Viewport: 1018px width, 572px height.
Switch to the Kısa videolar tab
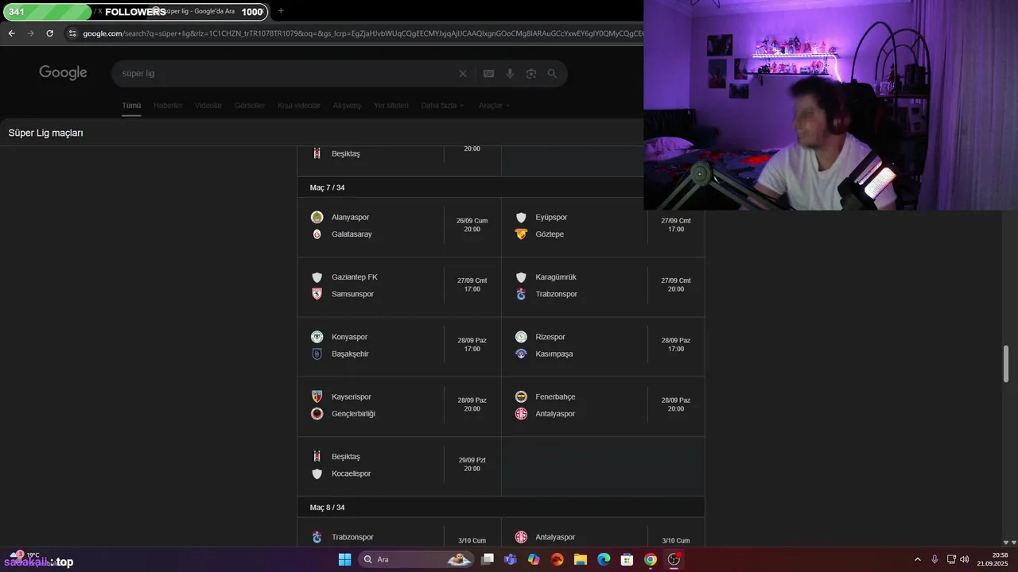click(299, 106)
